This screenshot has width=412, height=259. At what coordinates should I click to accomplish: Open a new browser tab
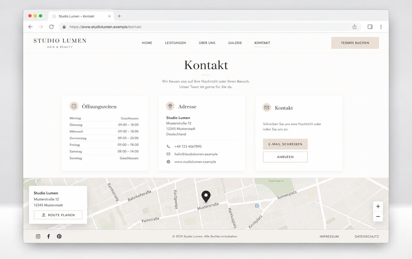[x=119, y=16]
